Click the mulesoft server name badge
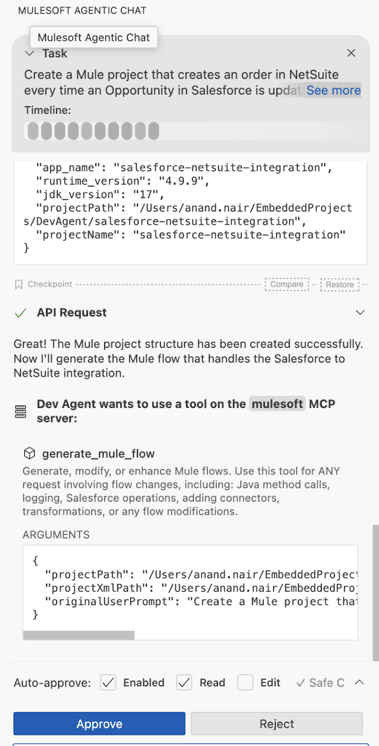This screenshot has width=379, height=746. 277,404
